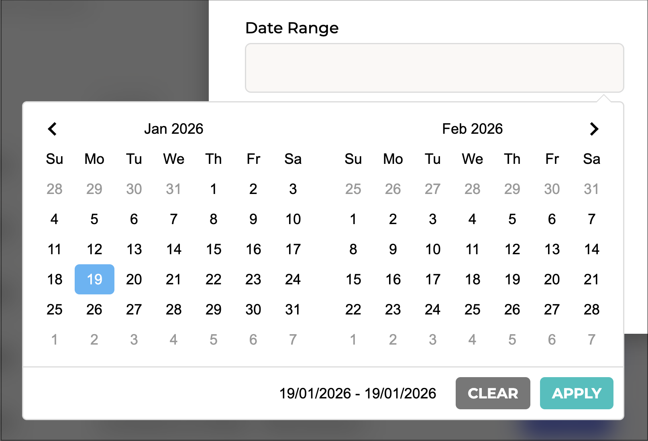Pick January 24 in the calendar
Image resolution: width=648 pixels, height=441 pixels.
click(293, 279)
